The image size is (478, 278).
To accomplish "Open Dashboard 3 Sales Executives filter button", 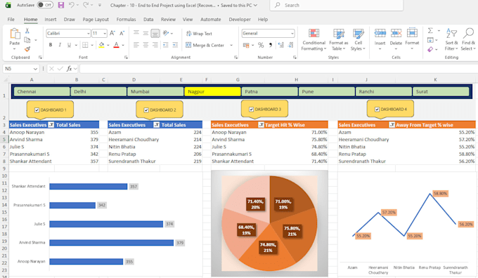I will pos(261,125).
